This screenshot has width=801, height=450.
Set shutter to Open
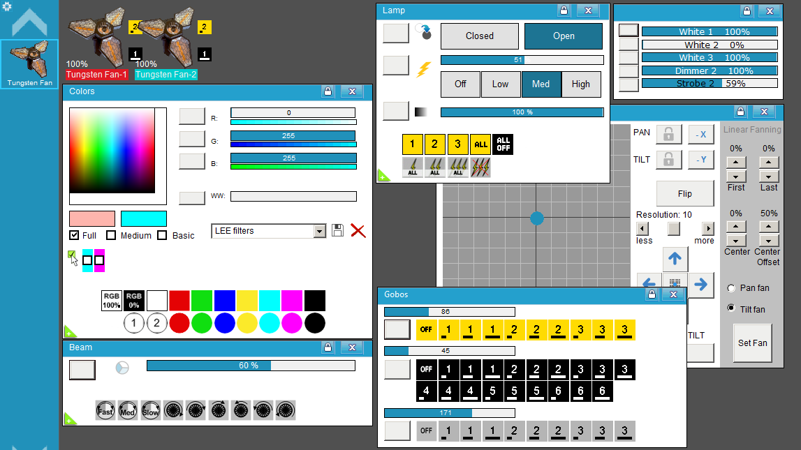coord(564,36)
